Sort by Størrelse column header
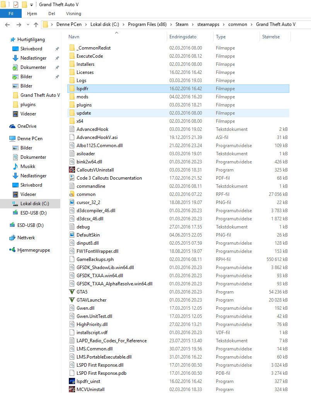 click(x=275, y=37)
